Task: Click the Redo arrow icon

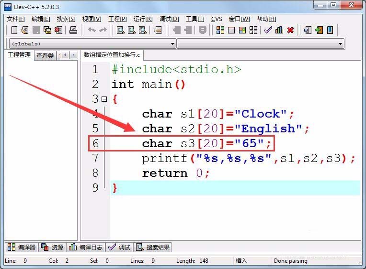Action: [x=103, y=30]
